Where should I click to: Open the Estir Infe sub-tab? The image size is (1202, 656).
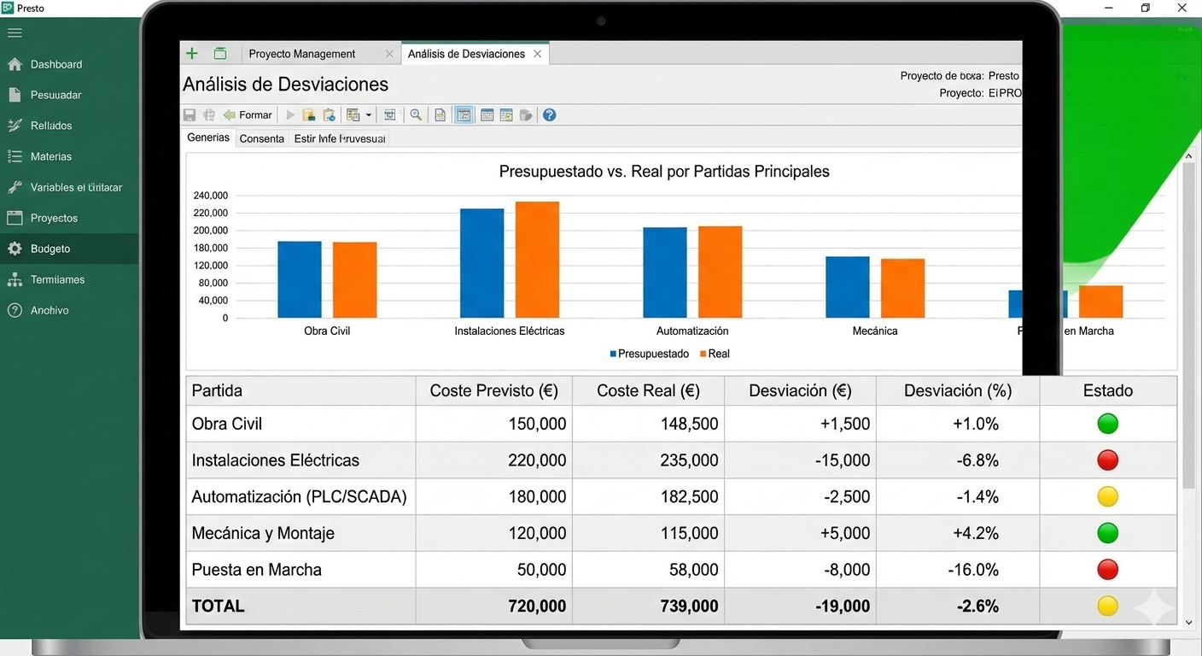[x=340, y=138]
